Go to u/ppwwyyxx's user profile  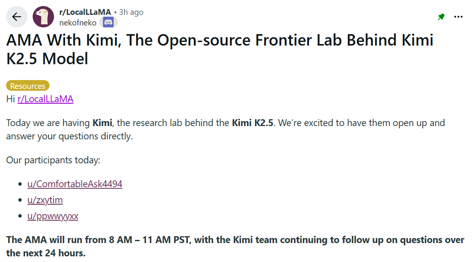click(x=53, y=216)
